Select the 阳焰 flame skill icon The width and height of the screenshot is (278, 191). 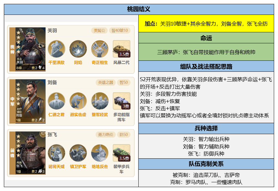pos(78,49)
